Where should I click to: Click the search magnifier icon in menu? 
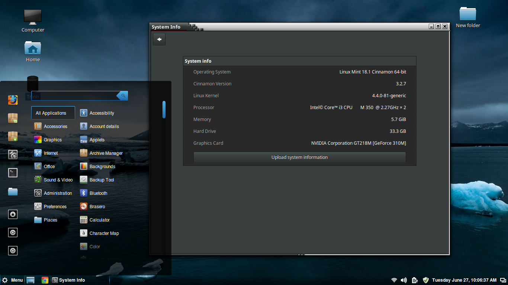[x=123, y=96]
